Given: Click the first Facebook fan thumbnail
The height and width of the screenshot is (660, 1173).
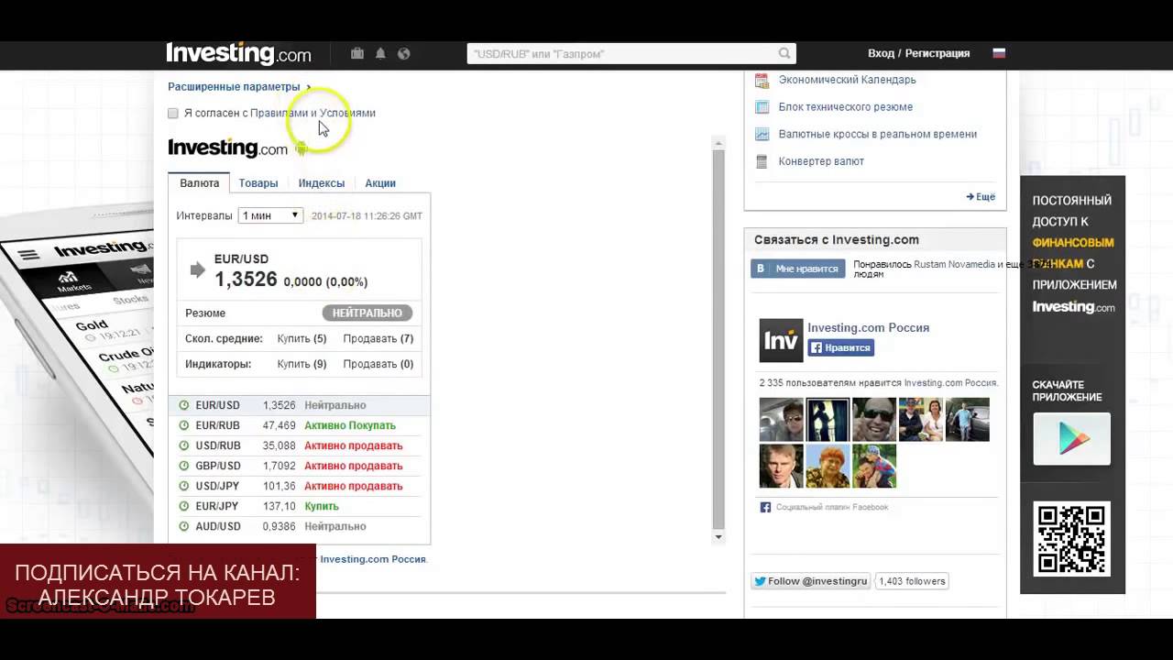Looking at the screenshot, I should point(781,420).
